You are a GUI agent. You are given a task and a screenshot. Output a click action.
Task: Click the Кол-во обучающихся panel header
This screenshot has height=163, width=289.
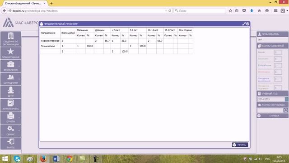tap(272, 105)
